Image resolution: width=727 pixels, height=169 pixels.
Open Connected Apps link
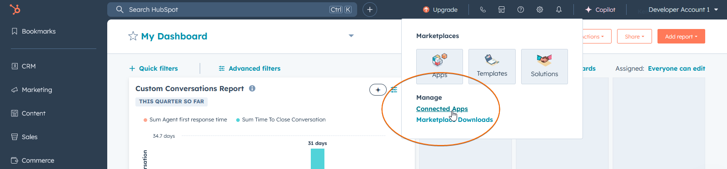point(442,109)
